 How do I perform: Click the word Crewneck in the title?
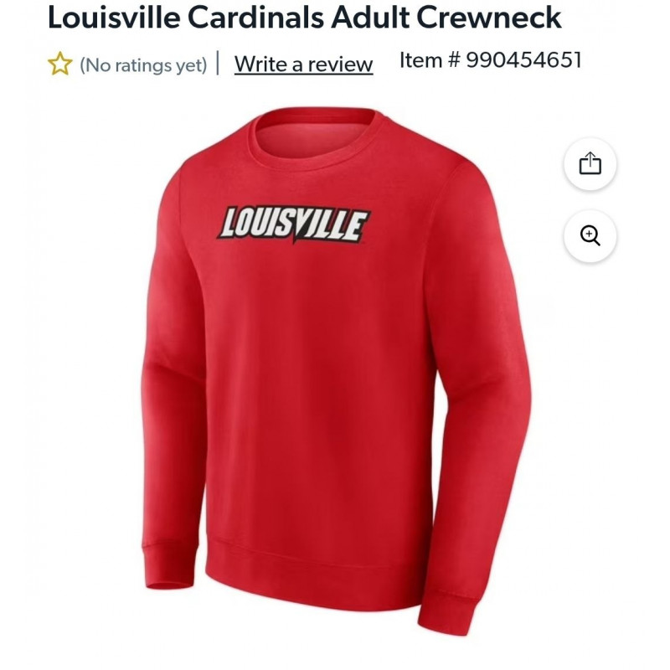[489, 18]
